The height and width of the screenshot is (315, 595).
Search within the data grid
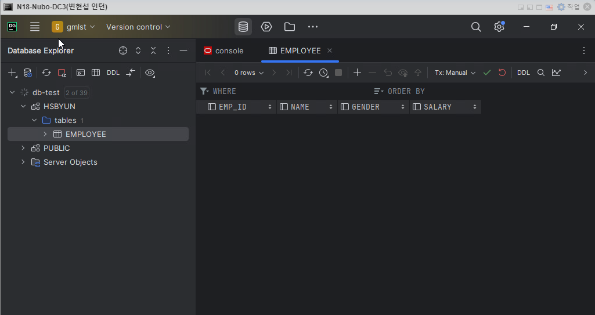pyautogui.click(x=541, y=73)
